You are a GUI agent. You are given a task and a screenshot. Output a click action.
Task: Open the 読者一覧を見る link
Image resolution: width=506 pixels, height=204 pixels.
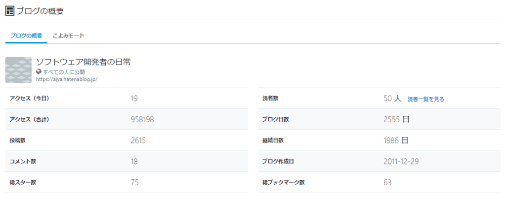coord(426,99)
